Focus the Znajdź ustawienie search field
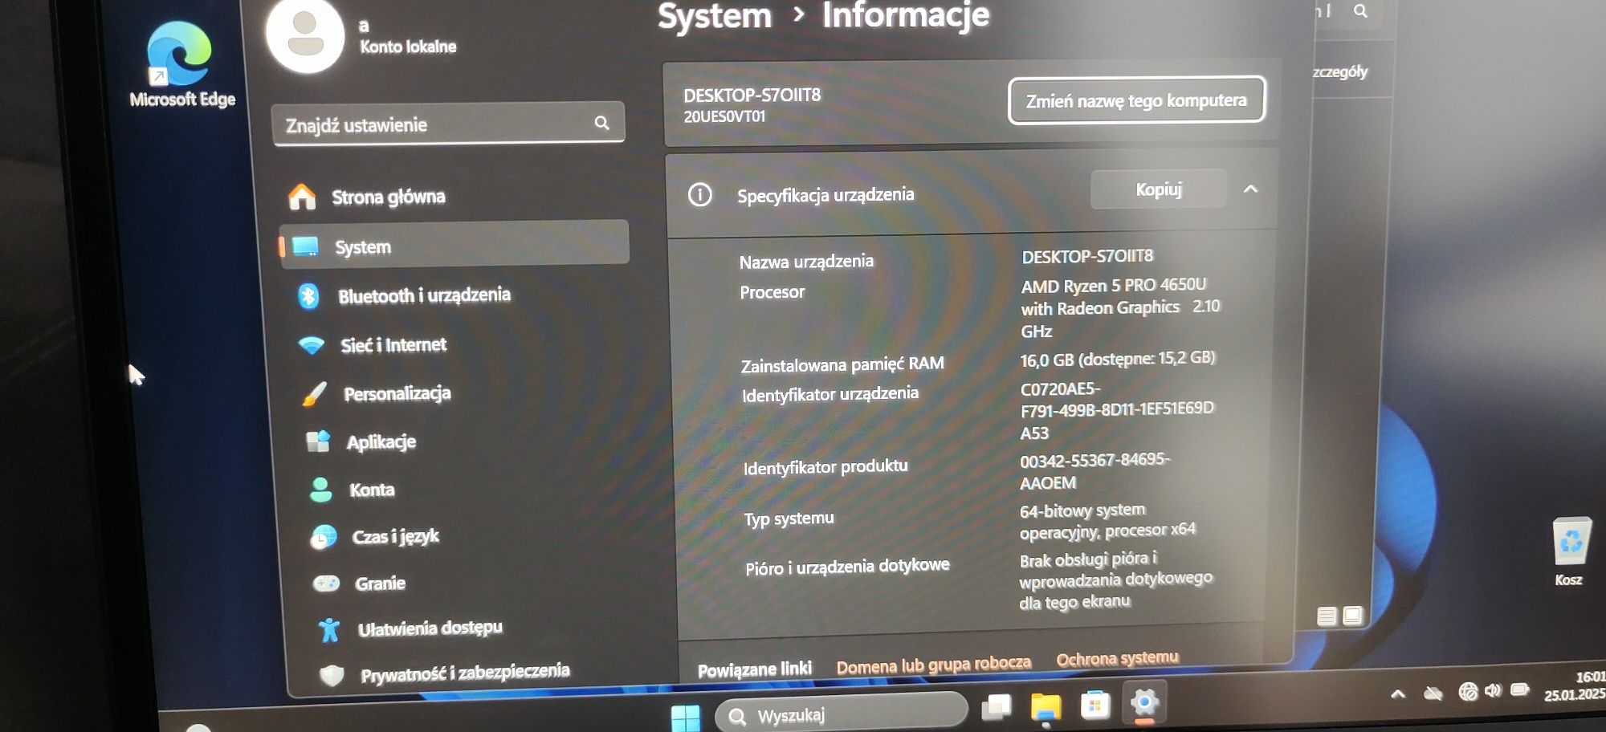Image resolution: width=1606 pixels, height=732 pixels. coord(448,124)
